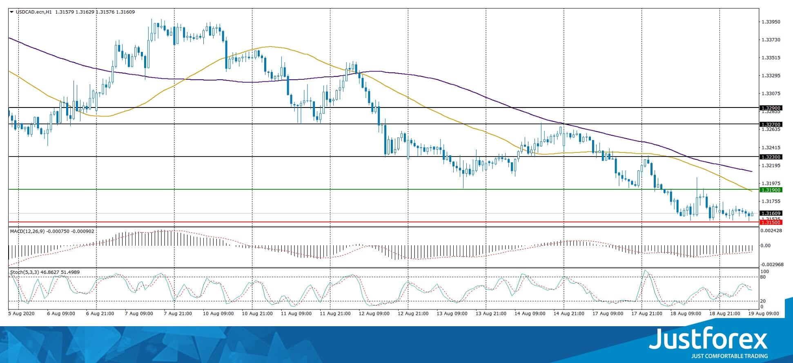Click the 14 Aug 09:00 time label
Viewport: 793px width, 363px height.
pos(530,314)
